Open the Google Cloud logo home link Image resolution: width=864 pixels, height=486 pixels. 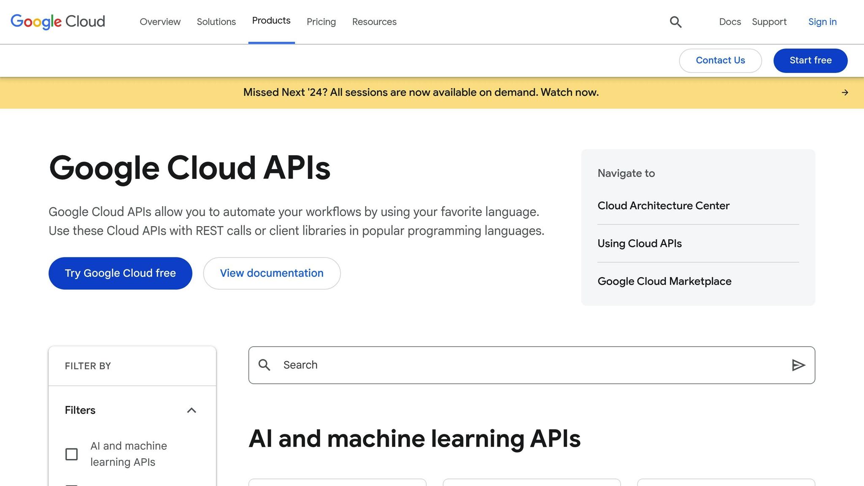coord(58,22)
